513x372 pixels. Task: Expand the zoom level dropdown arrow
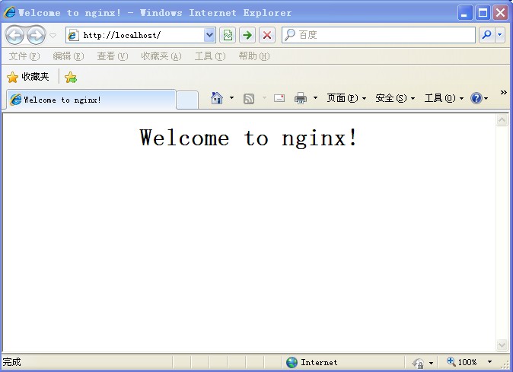489,362
